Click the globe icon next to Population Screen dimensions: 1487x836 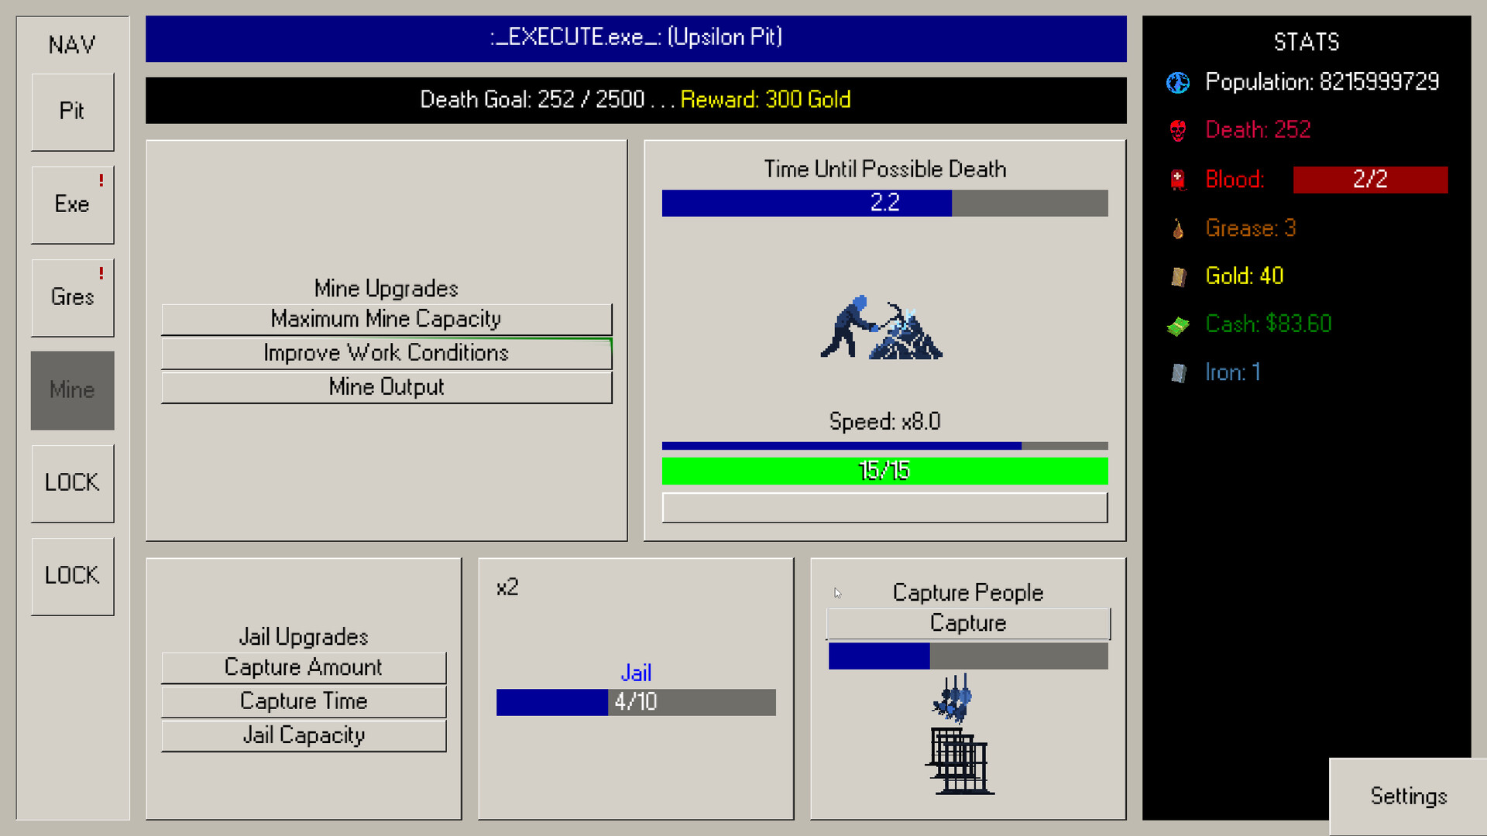[1178, 83]
